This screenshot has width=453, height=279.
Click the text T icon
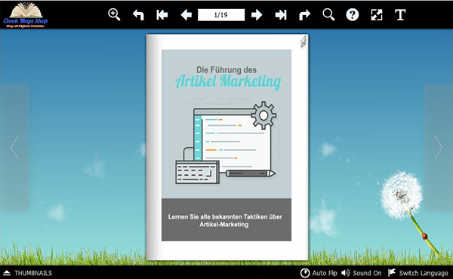pyautogui.click(x=400, y=15)
